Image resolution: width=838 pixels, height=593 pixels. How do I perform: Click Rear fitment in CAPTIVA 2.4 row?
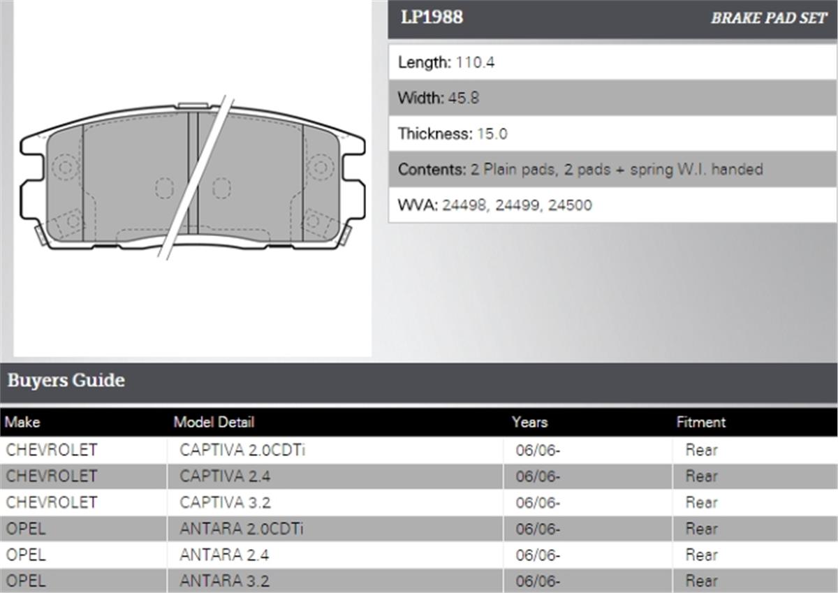tap(701, 476)
